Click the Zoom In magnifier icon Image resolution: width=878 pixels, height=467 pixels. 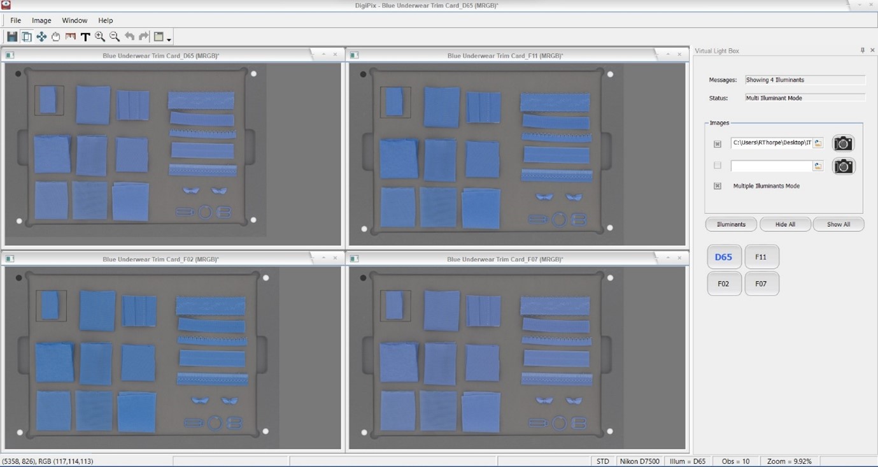100,37
